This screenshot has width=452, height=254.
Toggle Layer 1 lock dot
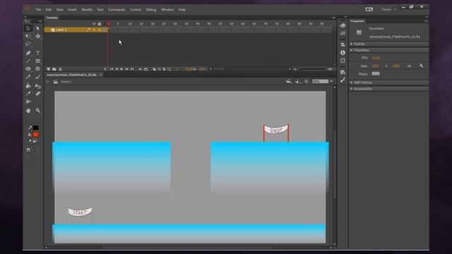coord(100,30)
